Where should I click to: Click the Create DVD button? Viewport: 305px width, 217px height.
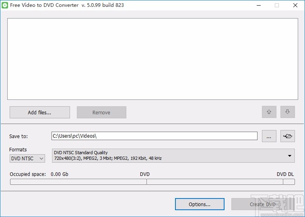coord(263,204)
